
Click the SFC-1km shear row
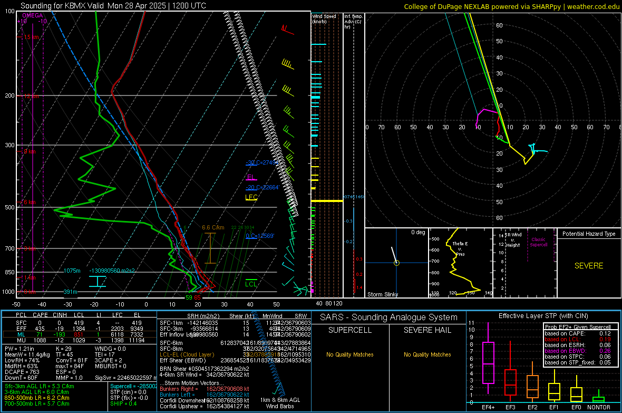[x=235, y=323]
